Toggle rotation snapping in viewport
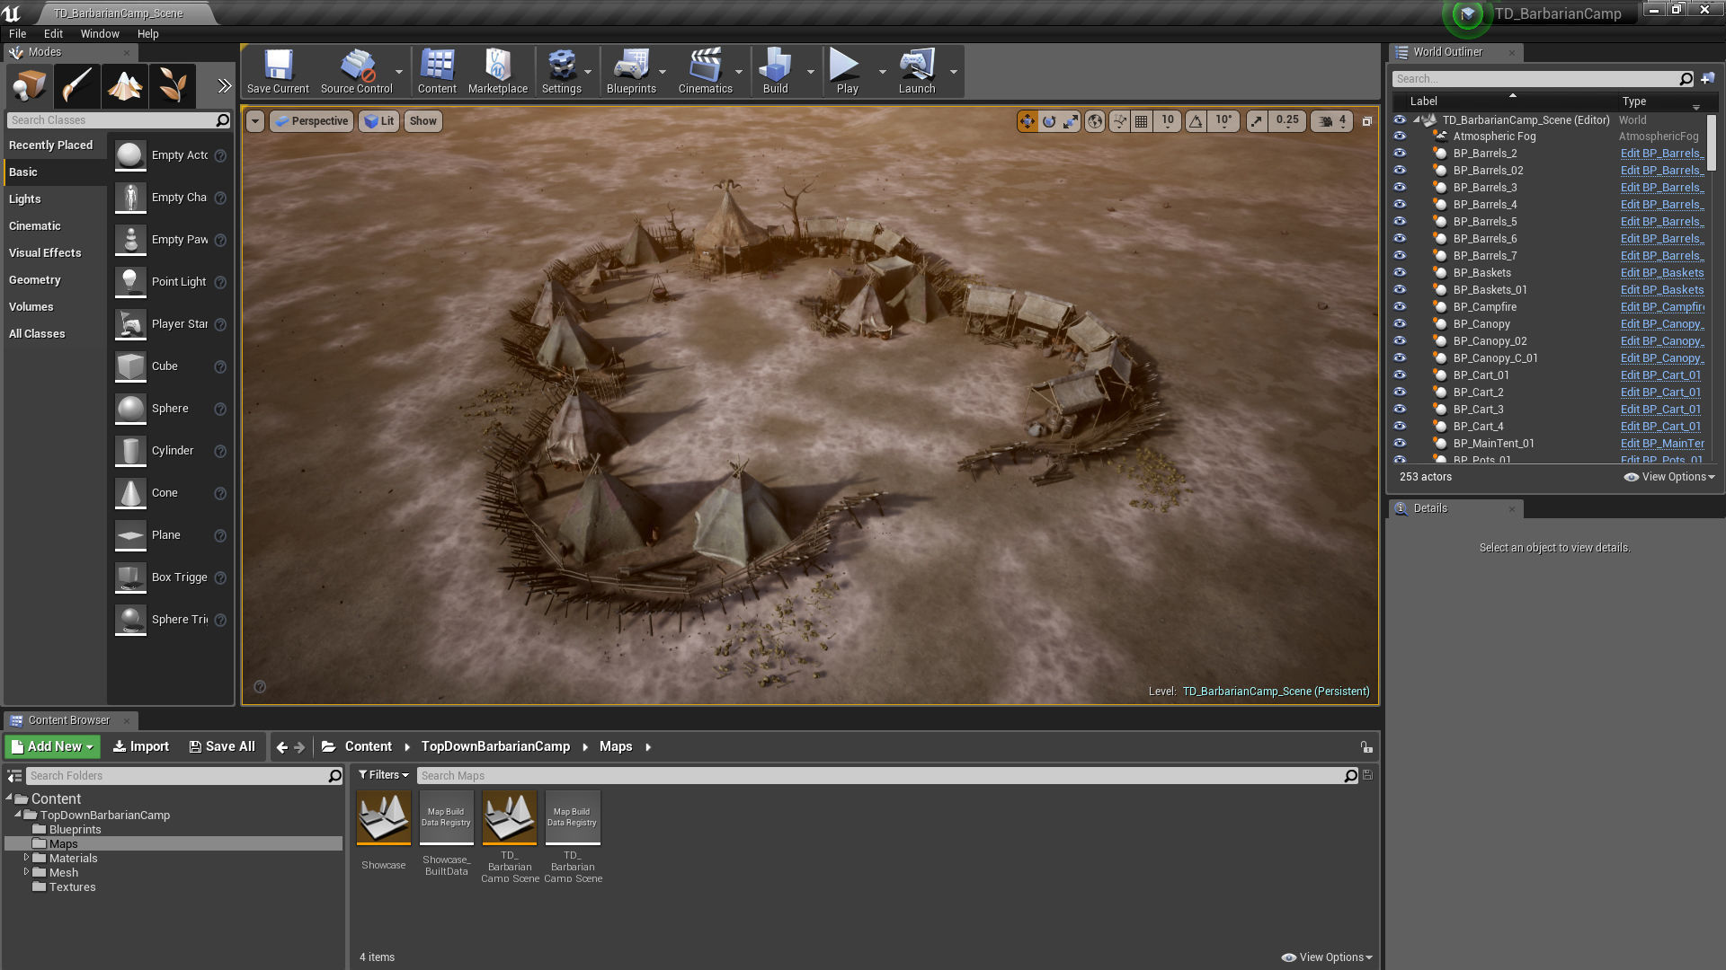This screenshot has width=1726, height=970. 1196,121
